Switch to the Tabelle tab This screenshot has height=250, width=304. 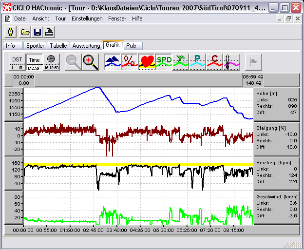click(x=58, y=46)
